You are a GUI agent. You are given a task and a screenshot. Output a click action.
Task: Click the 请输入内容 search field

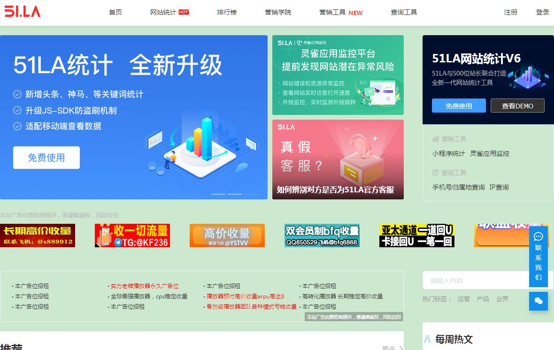click(x=474, y=281)
